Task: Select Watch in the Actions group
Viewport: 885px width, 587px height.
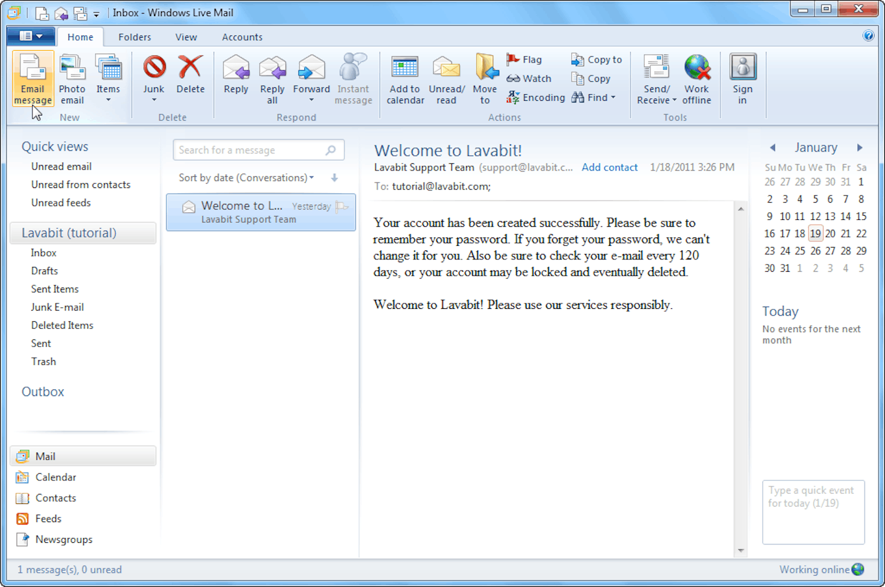Action: 529,78
